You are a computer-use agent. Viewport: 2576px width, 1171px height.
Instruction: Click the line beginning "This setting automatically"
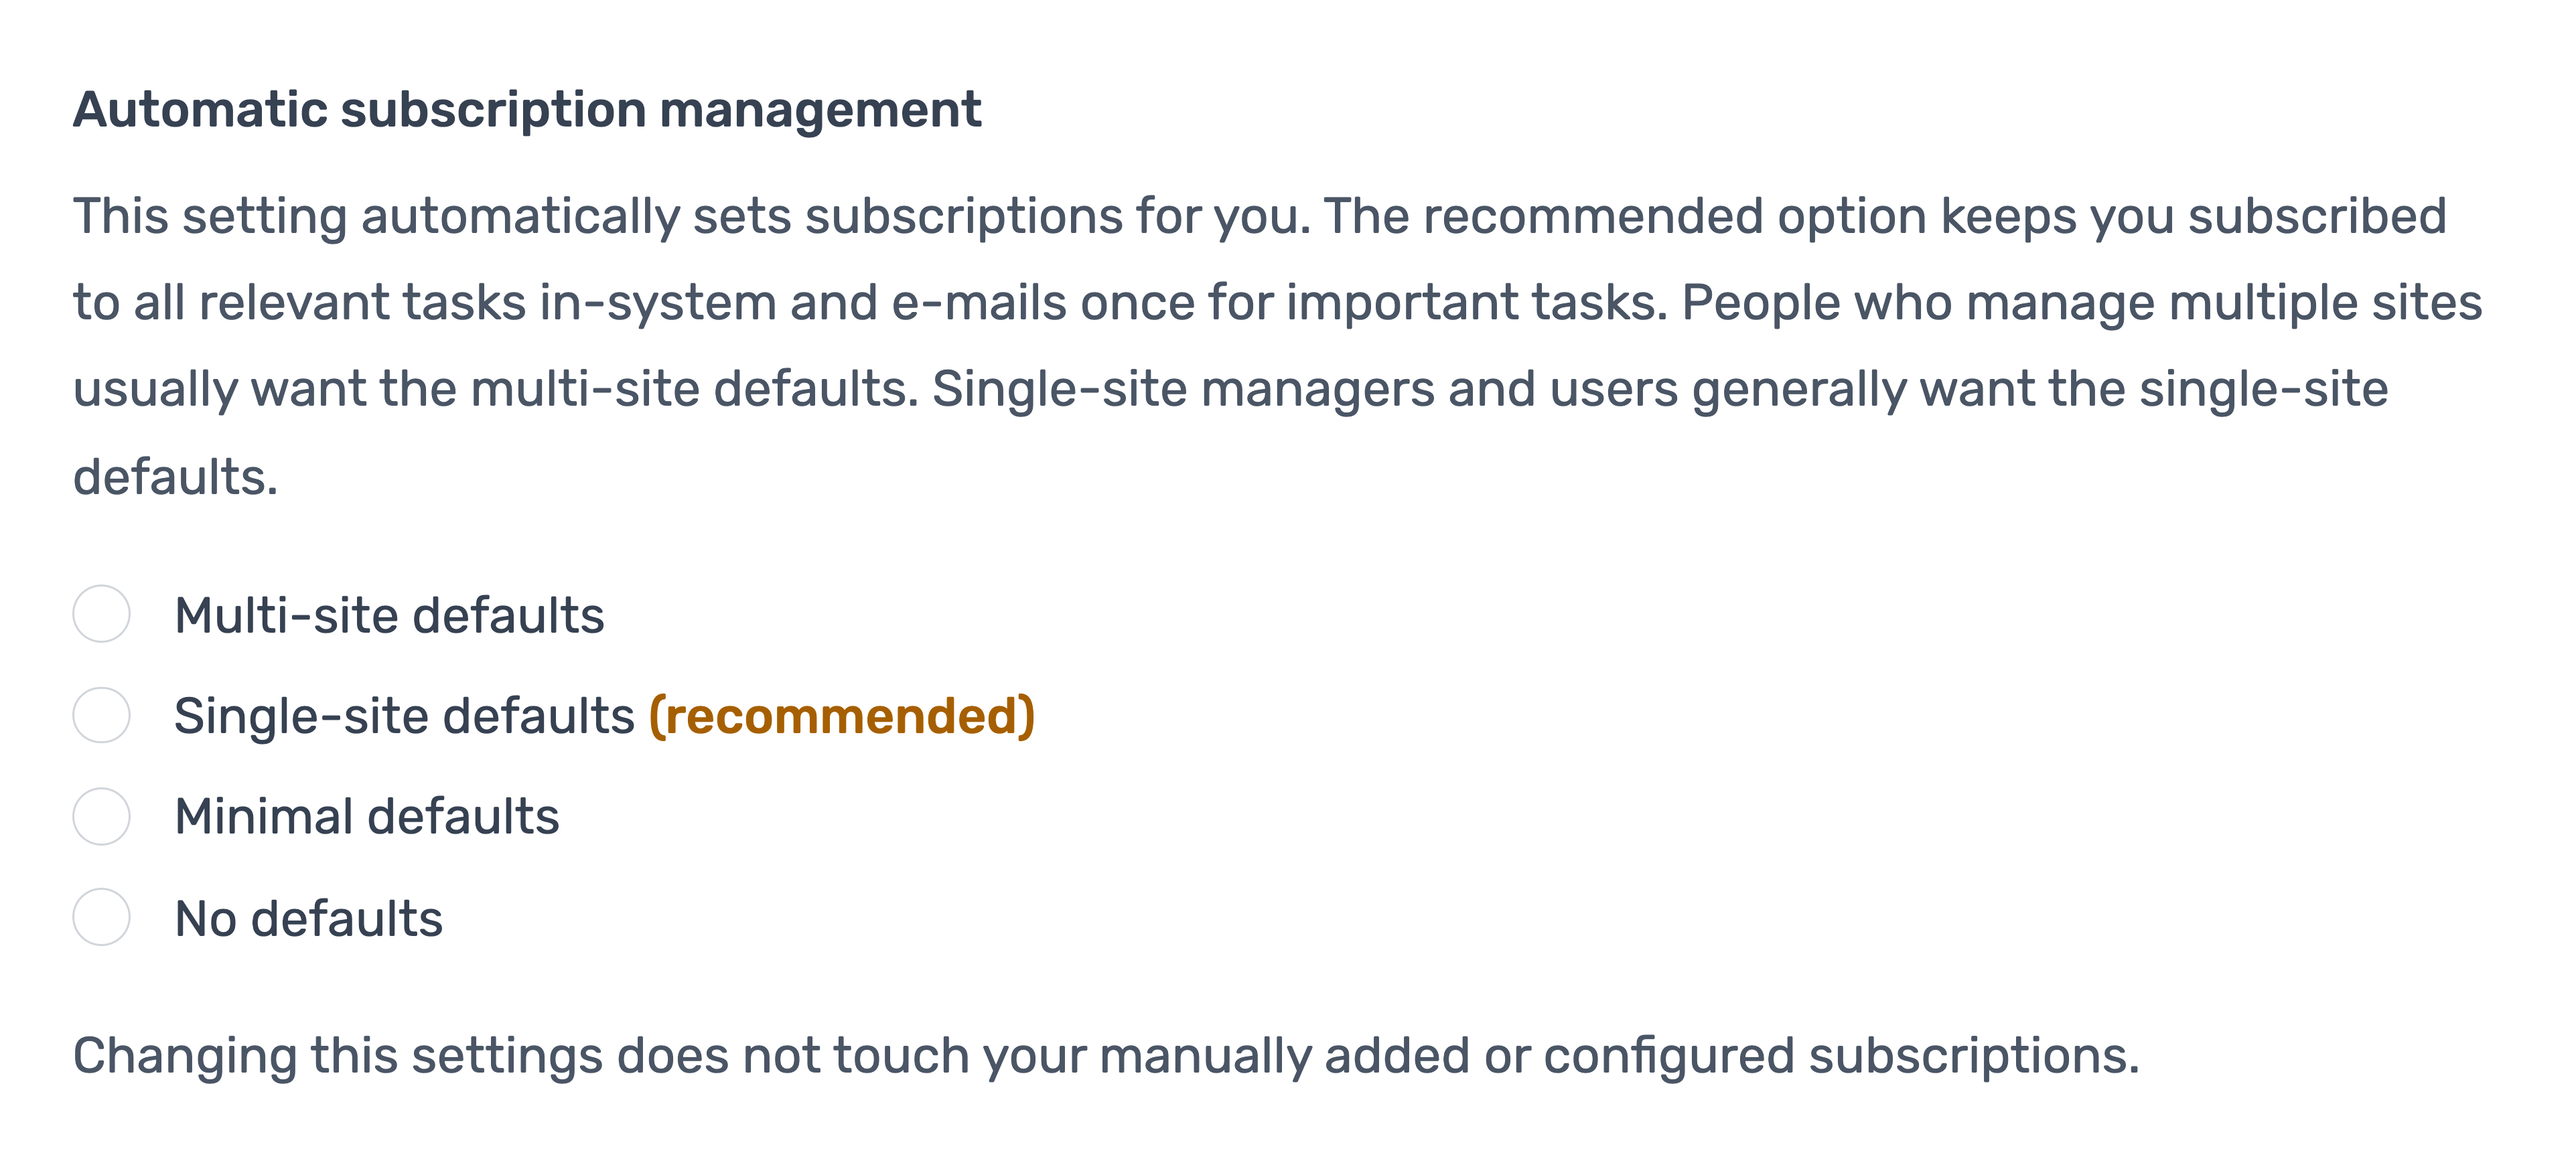point(1260,217)
